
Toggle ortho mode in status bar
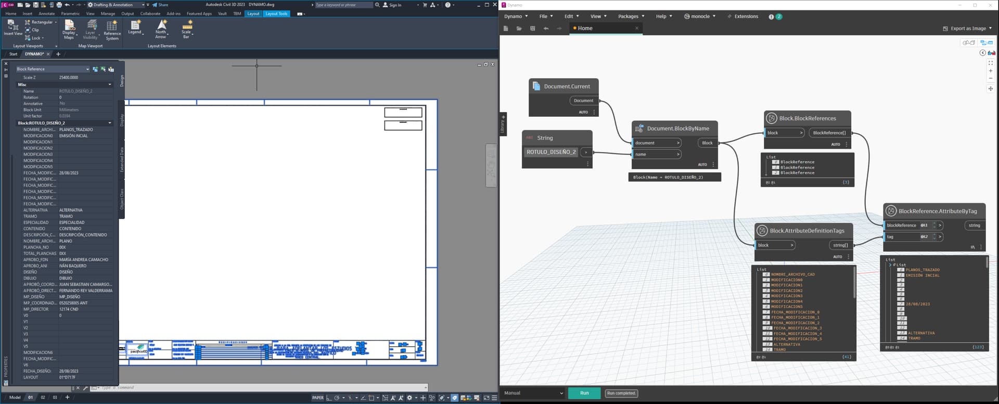(x=329, y=398)
